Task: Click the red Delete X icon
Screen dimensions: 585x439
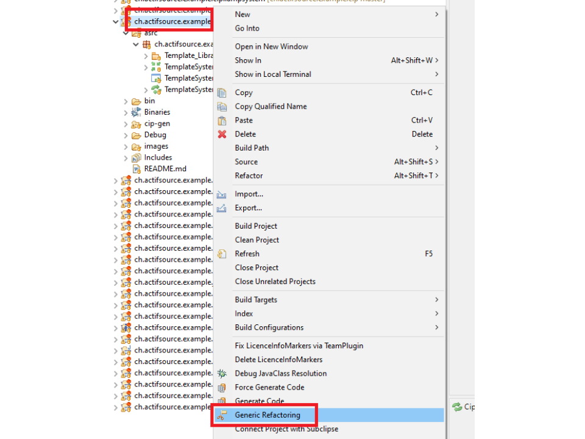Action: coord(222,134)
